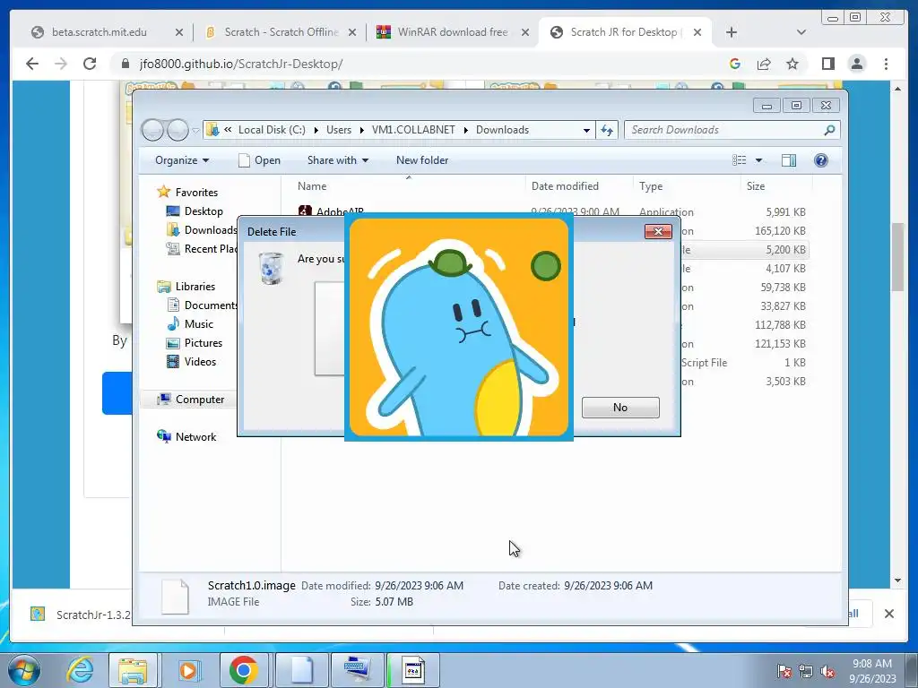Select Computer in navigation pane

pos(191,399)
